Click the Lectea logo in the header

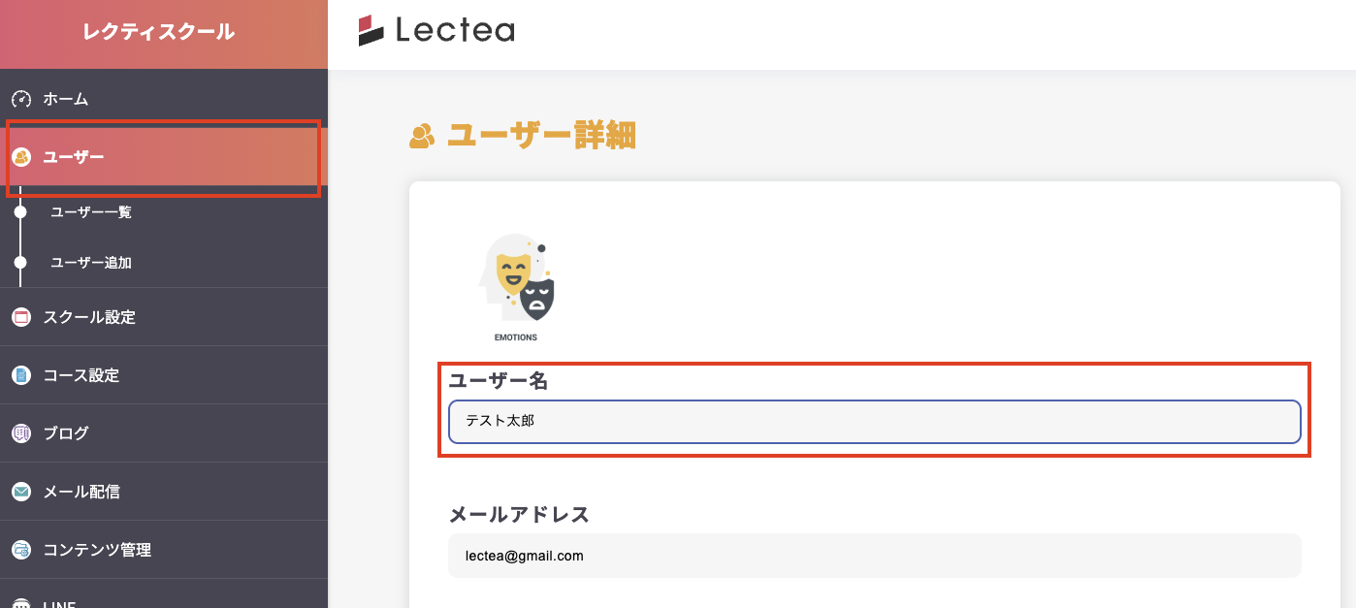coord(436,30)
